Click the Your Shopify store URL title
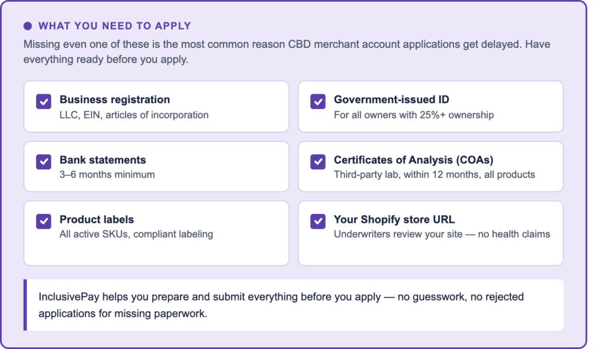 coord(394,219)
